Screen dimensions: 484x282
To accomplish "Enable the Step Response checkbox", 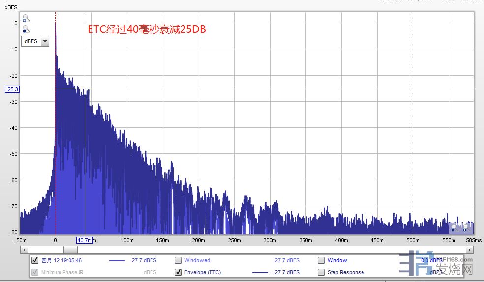I will pos(321,272).
